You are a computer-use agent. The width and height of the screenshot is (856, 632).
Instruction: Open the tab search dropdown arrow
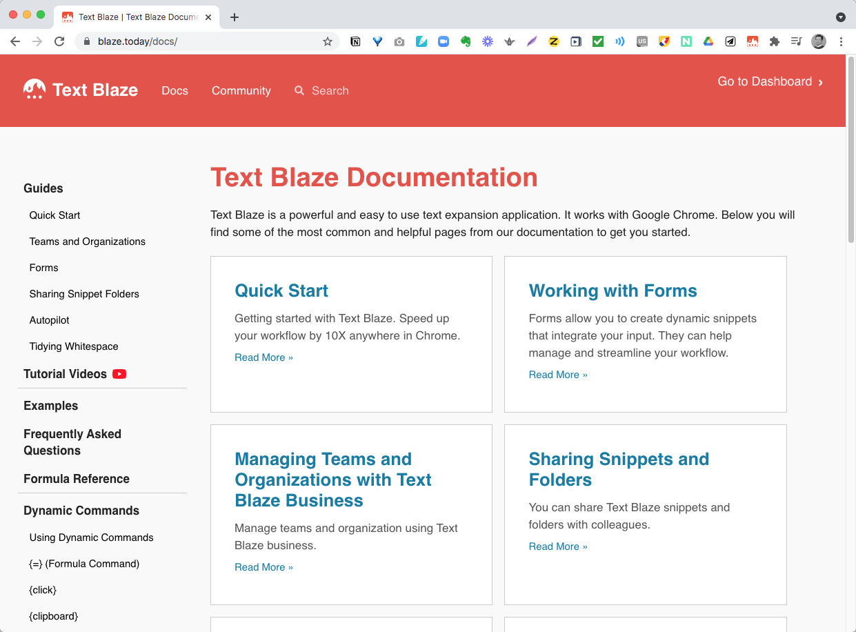[x=840, y=17]
